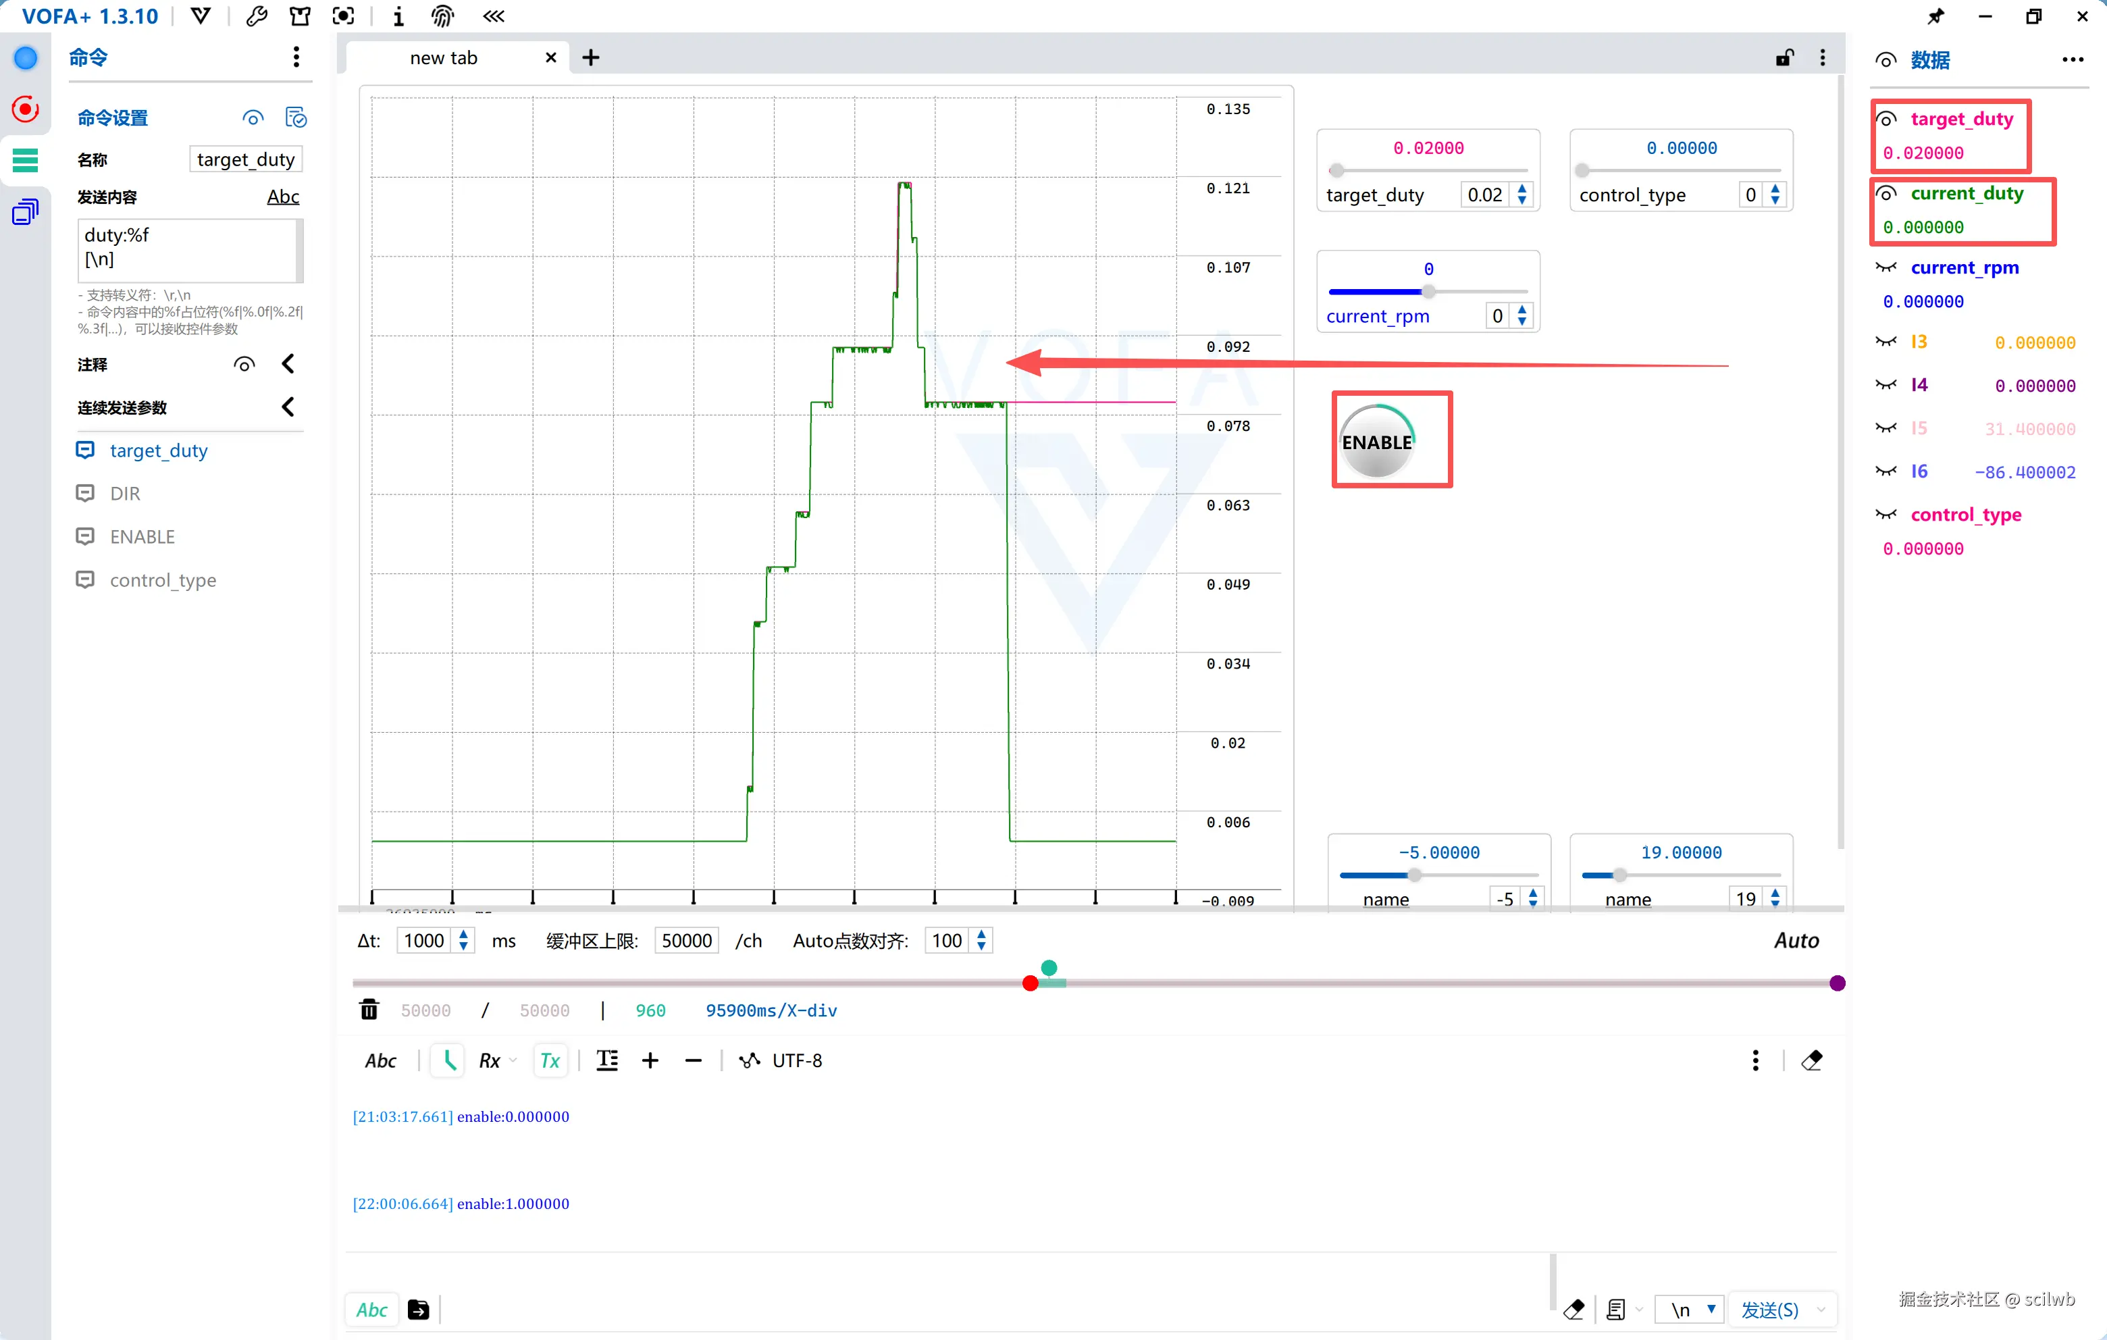Screen dimensions: 2107x1340
Task: Click the lock icon on tab bar
Action: coord(1784,58)
